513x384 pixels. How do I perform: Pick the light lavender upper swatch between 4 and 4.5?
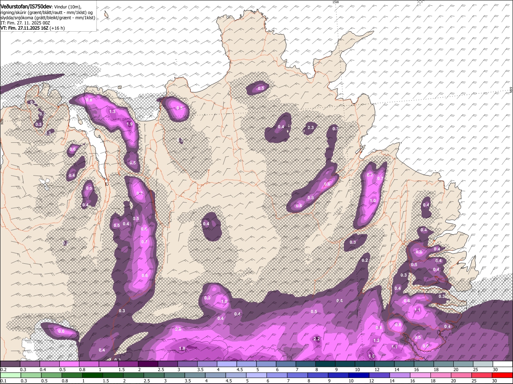[227, 364]
